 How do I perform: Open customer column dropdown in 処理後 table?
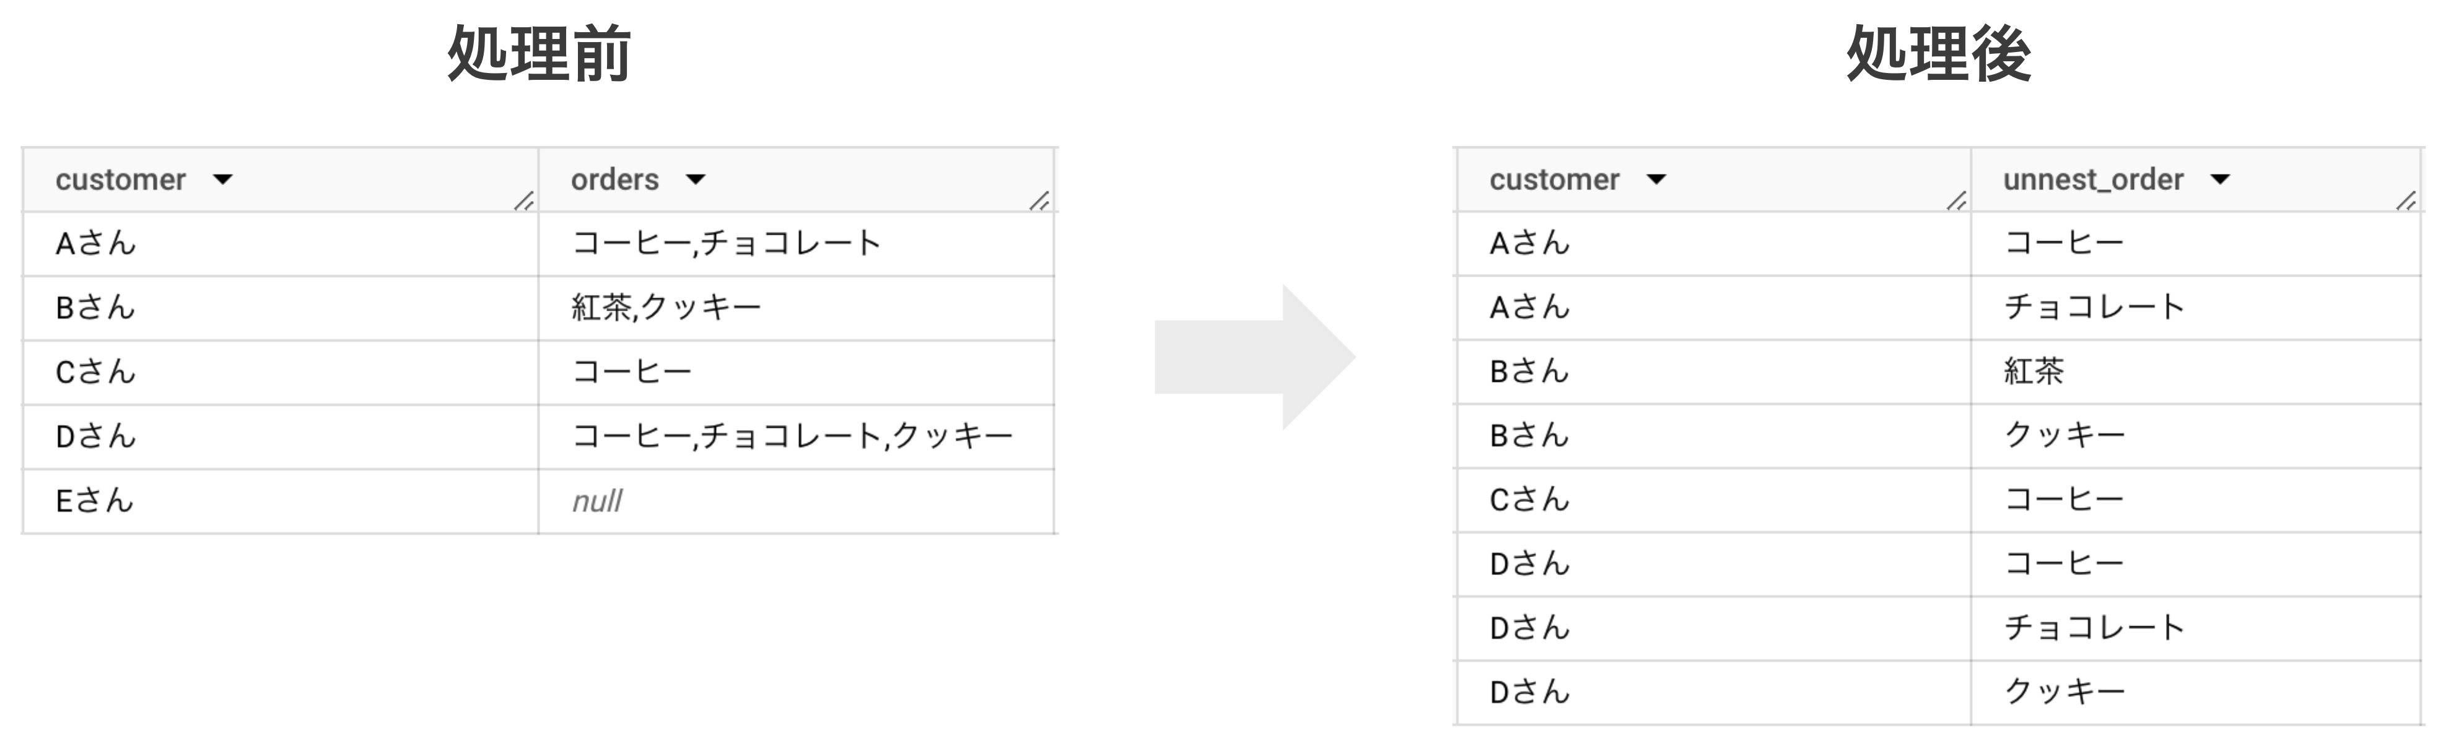pos(1656,179)
